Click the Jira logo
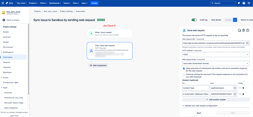 coord(10,3)
